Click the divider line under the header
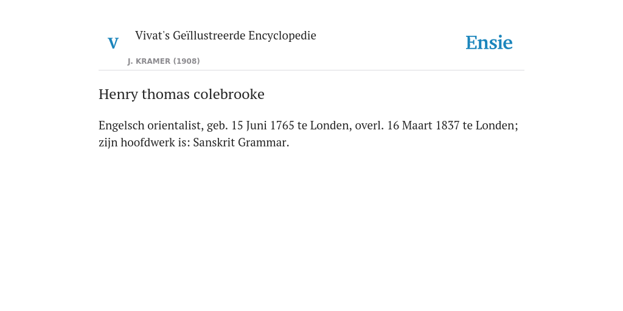Viewport: 623px width, 311px height. point(311,70)
